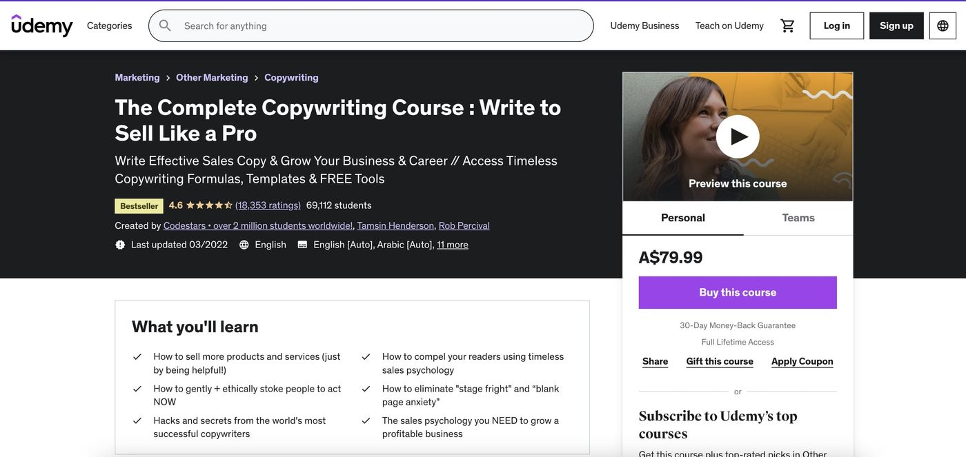Expand the 11 more subtitles link
The height and width of the screenshot is (457, 966).
coord(453,245)
